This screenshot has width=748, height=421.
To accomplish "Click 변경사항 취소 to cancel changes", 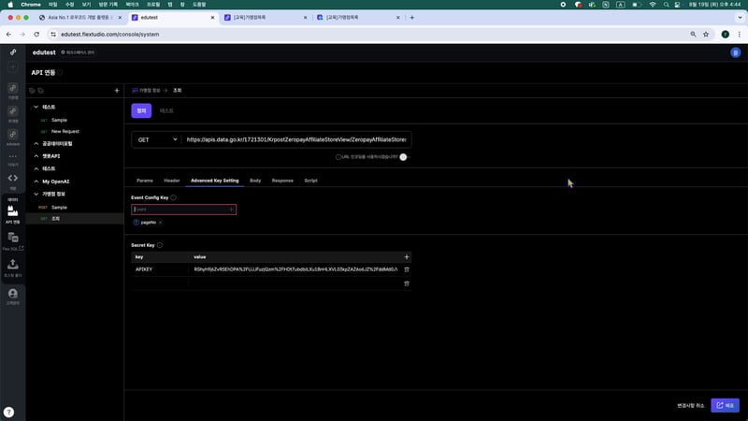I will point(691,405).
